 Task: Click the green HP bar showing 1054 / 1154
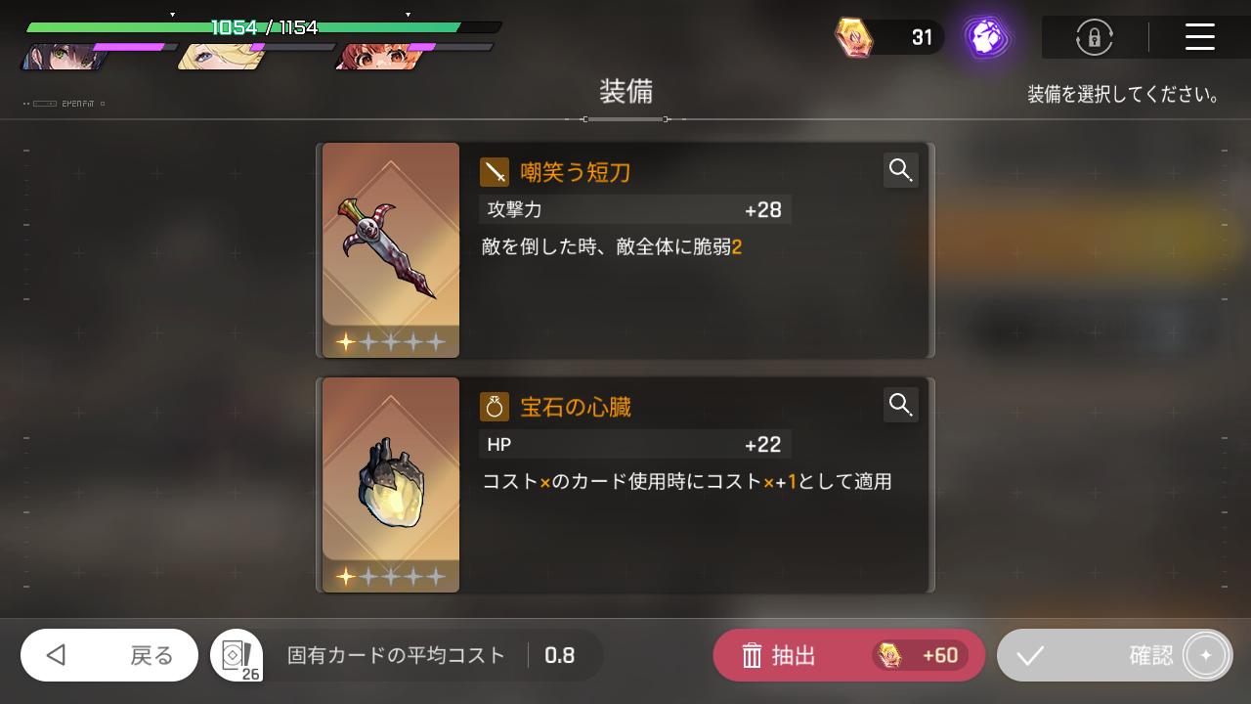click(x=264, y=27)
